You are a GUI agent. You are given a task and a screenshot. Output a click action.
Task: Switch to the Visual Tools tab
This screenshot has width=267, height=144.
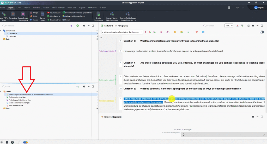72,8
